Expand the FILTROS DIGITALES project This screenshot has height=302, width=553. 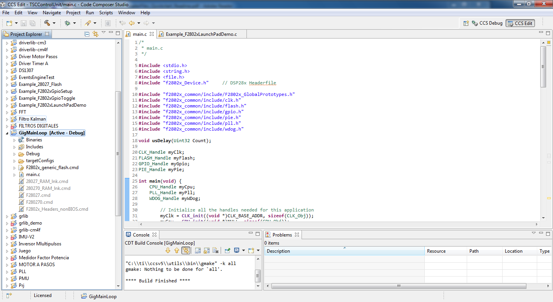(x=7, y=126)
